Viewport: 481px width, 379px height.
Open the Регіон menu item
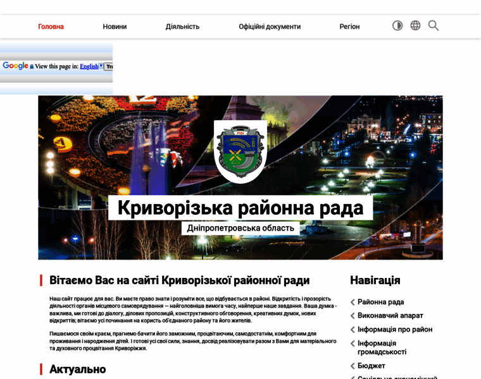349,27
